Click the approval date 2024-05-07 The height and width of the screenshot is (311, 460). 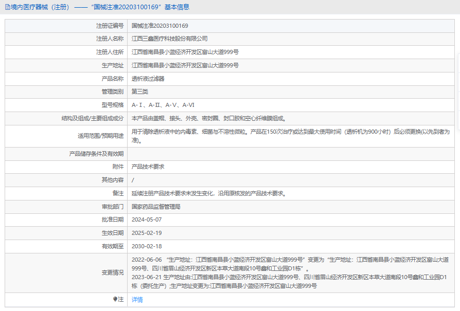coord(147,220)
